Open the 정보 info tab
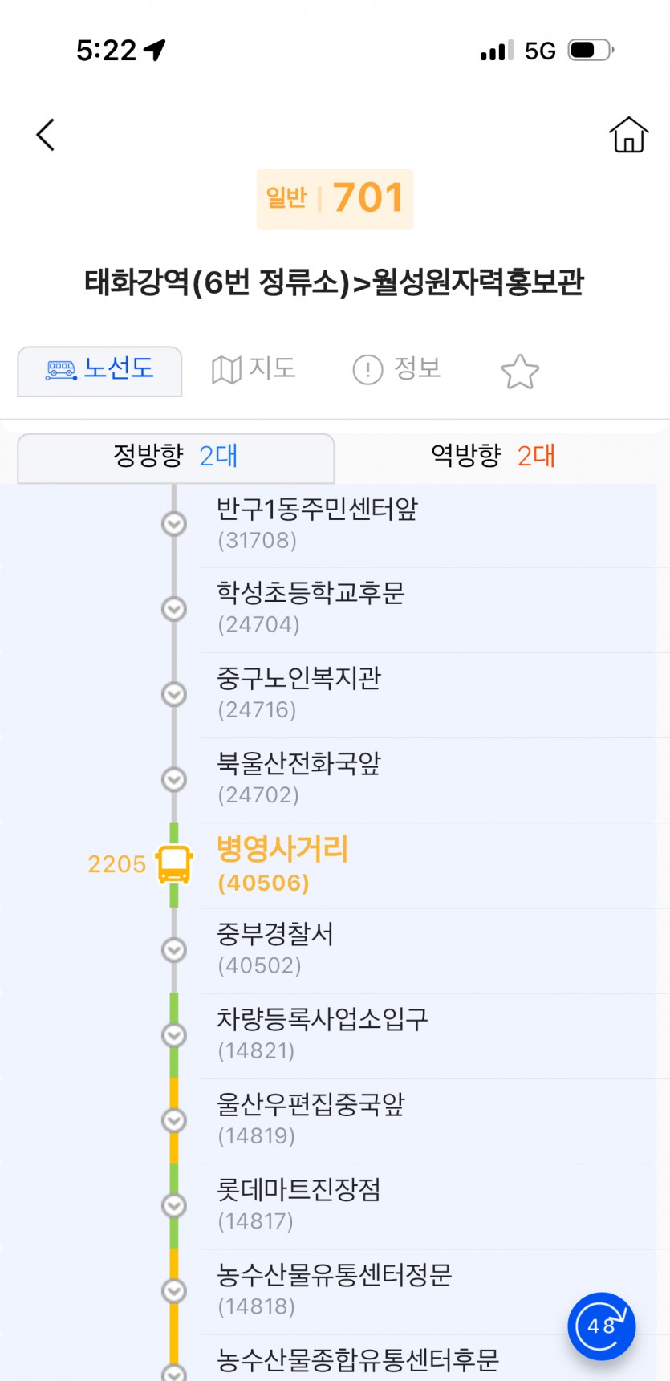The width and height of the screenshot is (670, 1381). [x=397, y=369]
